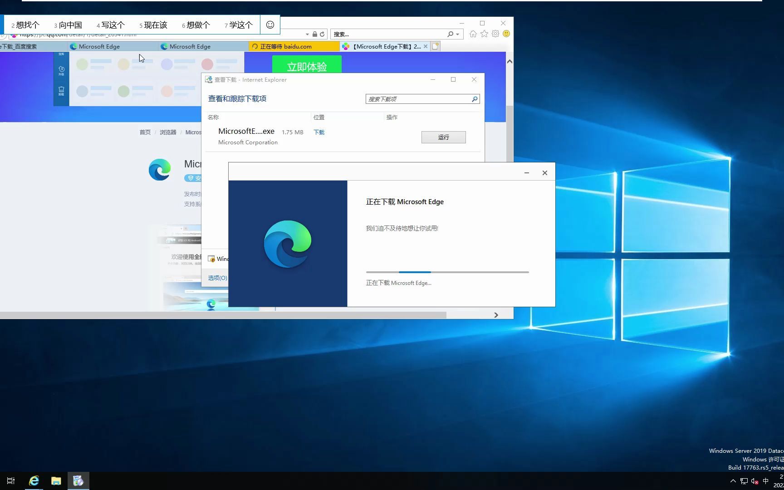Open the IME emoji smiley panel
784x490 pixels.
pos(270,25)
